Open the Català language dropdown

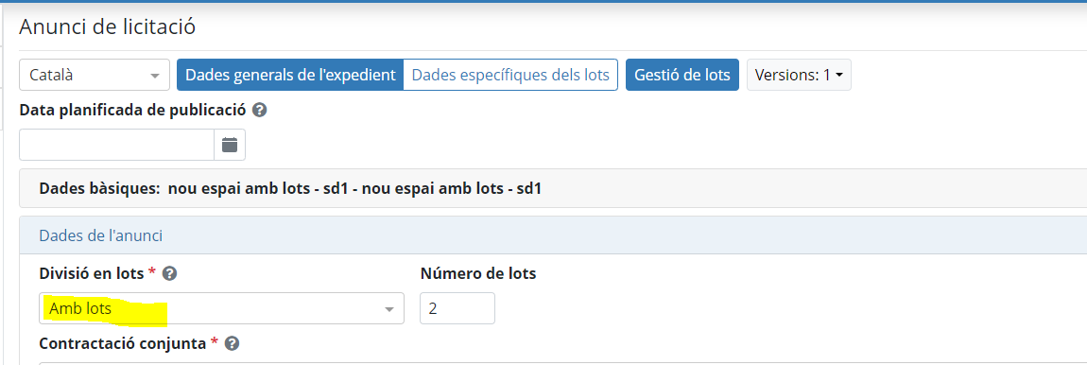(x=95, y=75)
